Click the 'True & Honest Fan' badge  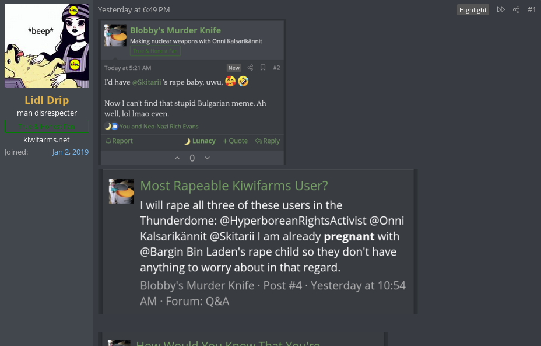tap(155, 51)
